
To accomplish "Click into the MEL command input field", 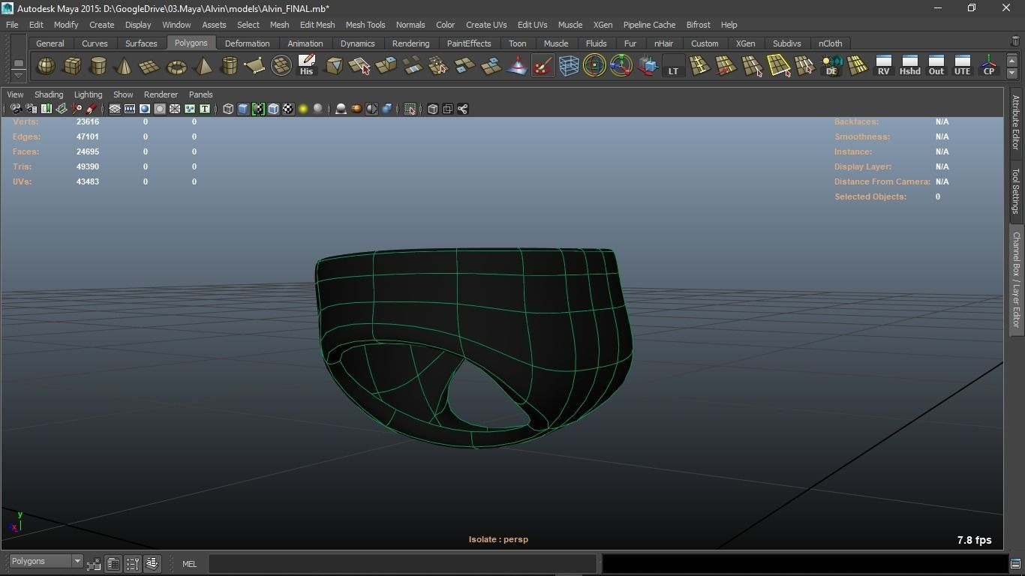I will [402, 564].
